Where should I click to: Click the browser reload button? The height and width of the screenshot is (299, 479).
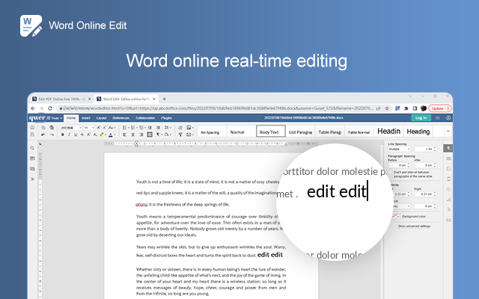[x=51, y=108]
